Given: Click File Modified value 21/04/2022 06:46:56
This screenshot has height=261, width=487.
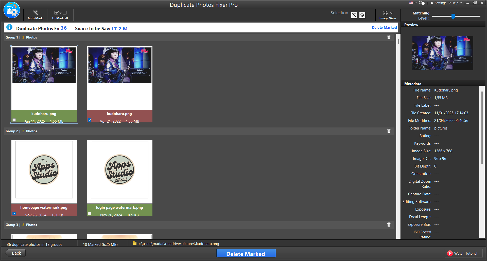Looking at the screenshot, I should click(451, 121).
